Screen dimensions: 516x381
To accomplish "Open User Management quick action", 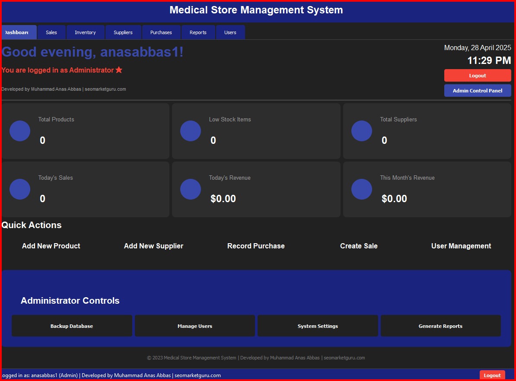I will click(x=461, y=246).
